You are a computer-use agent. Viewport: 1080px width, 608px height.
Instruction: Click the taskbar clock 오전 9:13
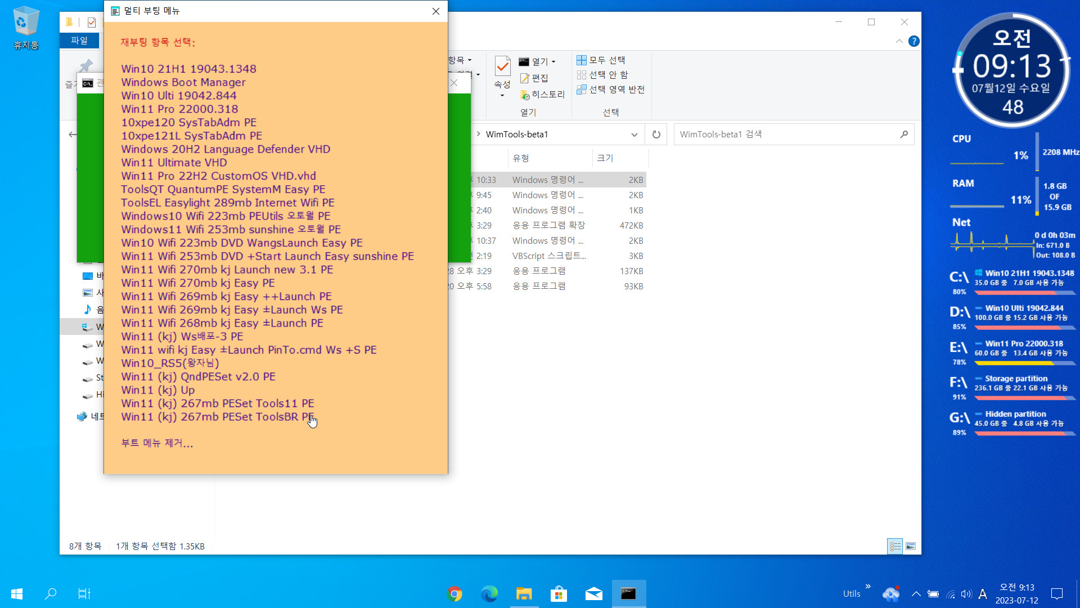click(1016, 594)
